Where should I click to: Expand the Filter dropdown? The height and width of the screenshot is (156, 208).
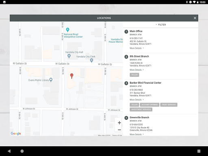(x=160, y=25)
